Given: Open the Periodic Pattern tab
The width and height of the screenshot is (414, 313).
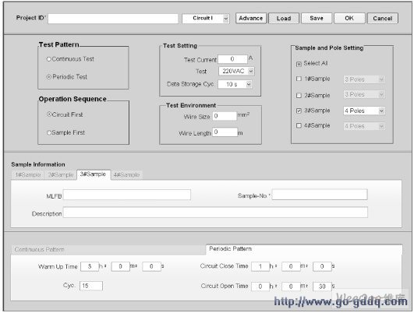Looking at the screenshot, I should [304, 249].
